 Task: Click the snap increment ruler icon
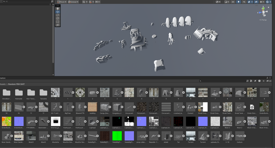(x=97, y=2)
